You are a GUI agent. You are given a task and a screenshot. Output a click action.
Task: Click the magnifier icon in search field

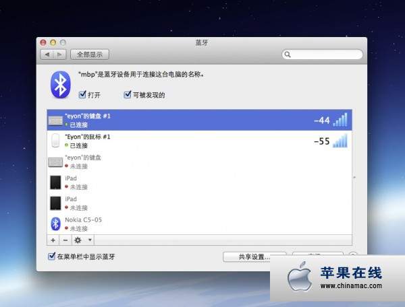click(288, 55)
